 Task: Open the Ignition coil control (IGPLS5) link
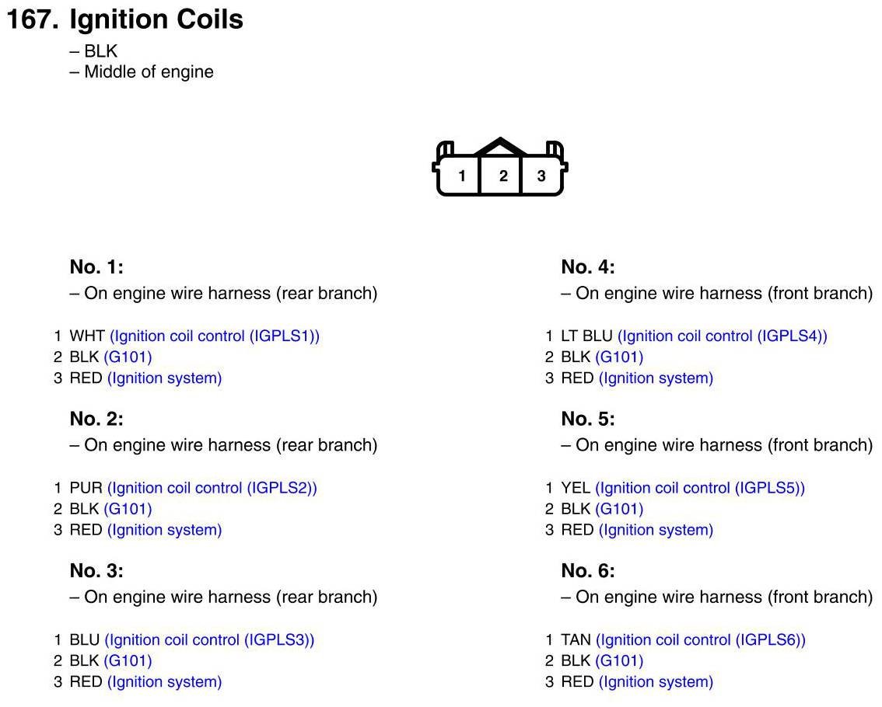click(x=700, y=488)
